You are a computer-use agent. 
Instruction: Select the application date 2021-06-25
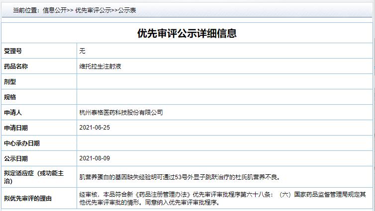click(94, 128)
